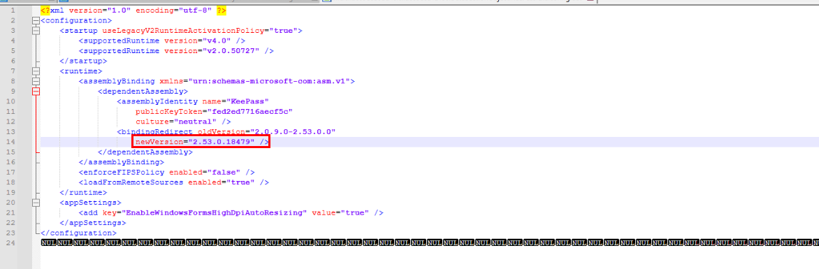This screenshot has width=819, height=269.
Task: Click the closing </configuration> tag
Action: (78, 233)
